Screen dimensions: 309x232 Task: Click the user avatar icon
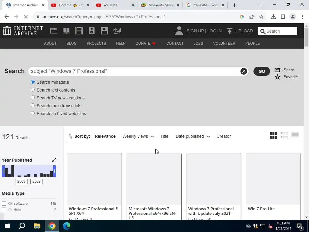[x=179, y=31]
